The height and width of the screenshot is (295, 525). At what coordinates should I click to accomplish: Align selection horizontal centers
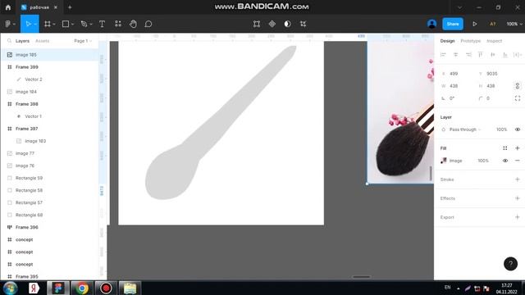456,55
